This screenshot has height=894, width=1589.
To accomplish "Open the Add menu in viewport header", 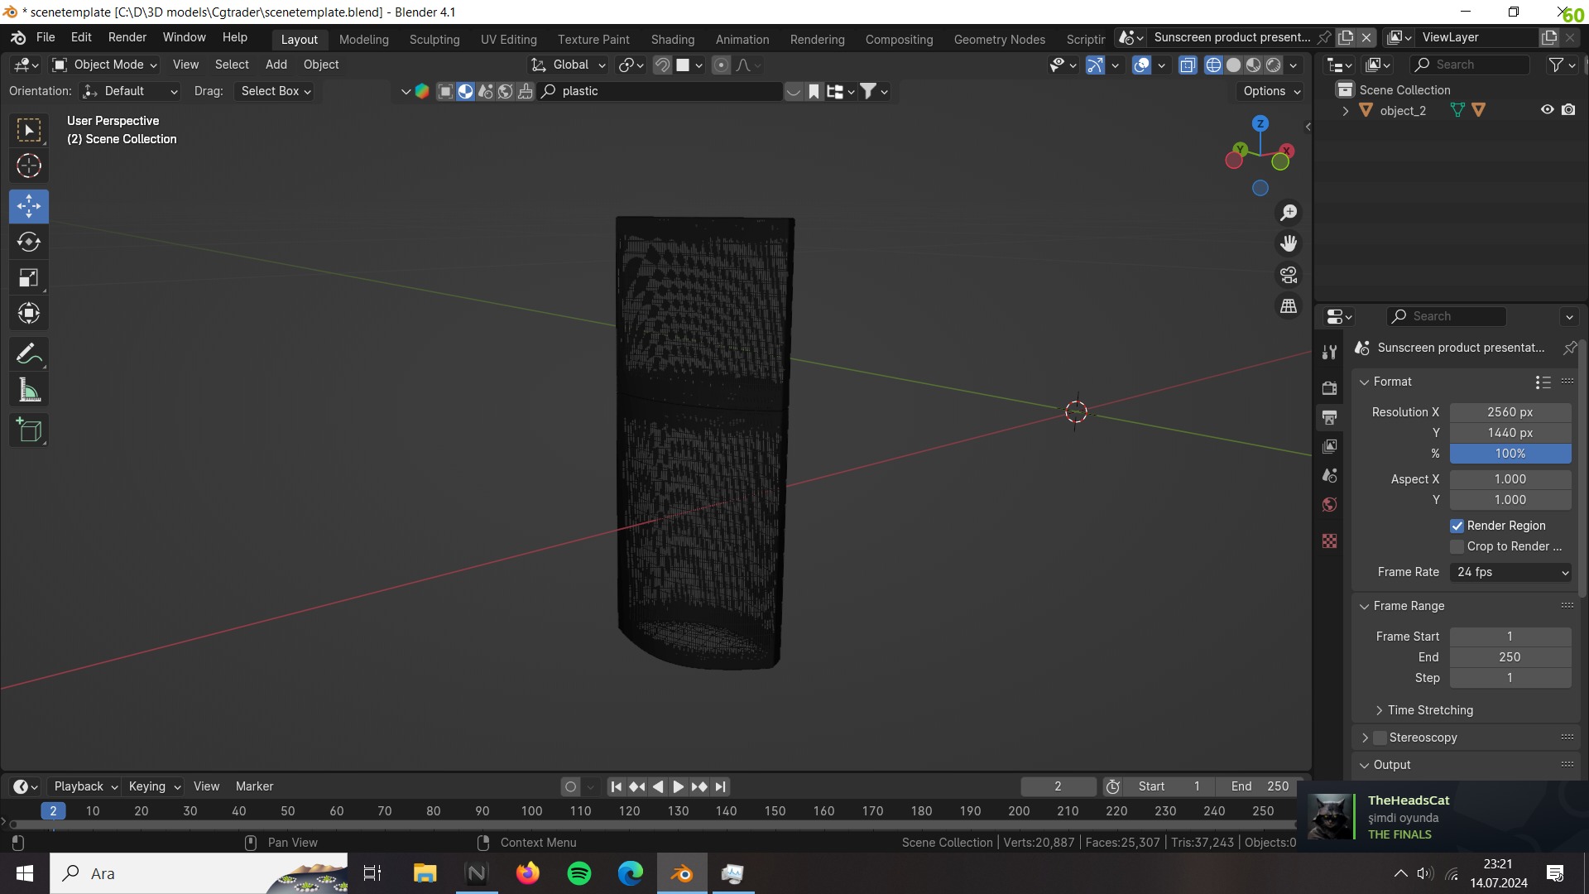I will [276, 65].
